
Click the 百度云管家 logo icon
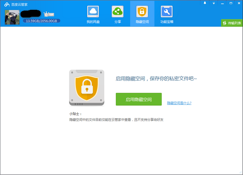(7, 5)
